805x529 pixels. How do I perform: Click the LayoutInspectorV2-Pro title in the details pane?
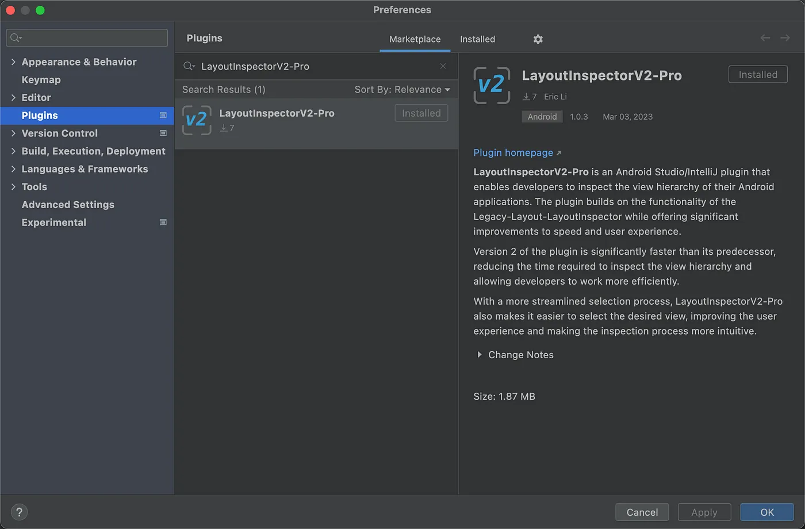[601, 75]
